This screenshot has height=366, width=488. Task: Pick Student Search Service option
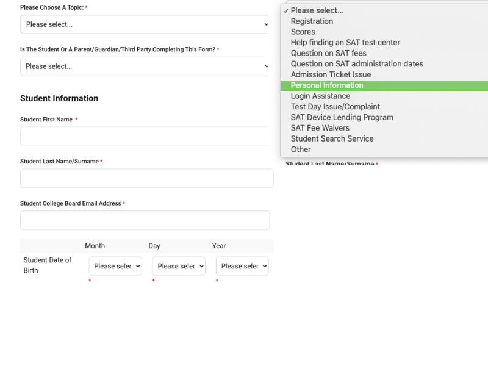click(x=384, y=138)
